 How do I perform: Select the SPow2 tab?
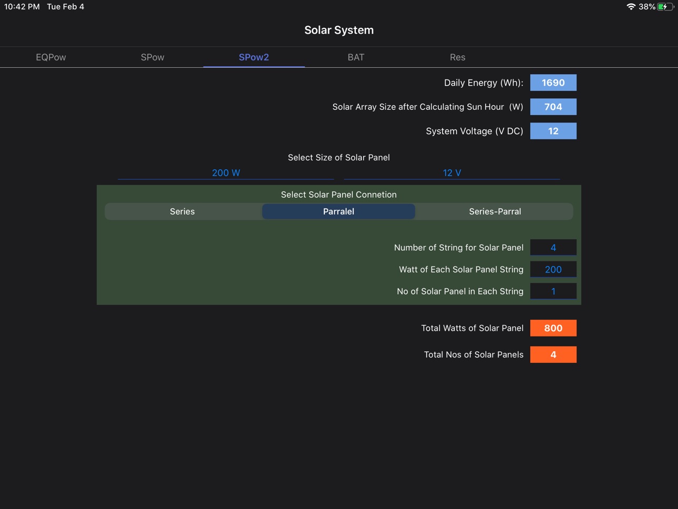coord(254,57)
